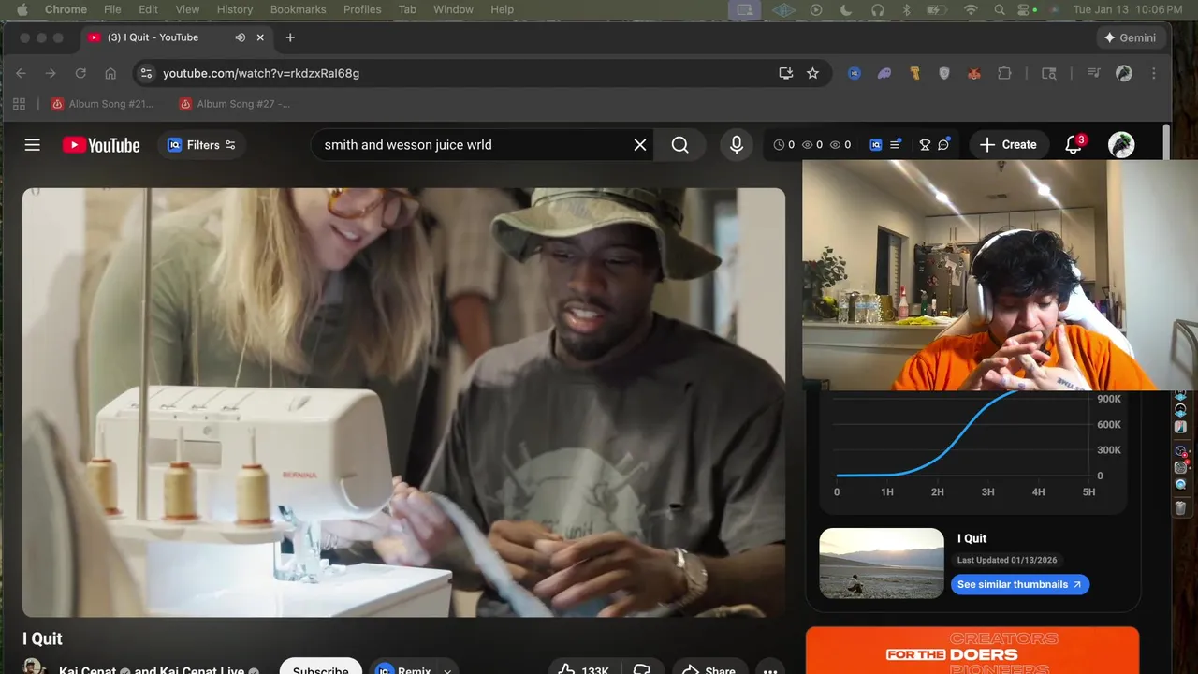This screenshot has height=674, width=1198.
Task: Like the video with 133K likes
Action: tap(583, 668)
